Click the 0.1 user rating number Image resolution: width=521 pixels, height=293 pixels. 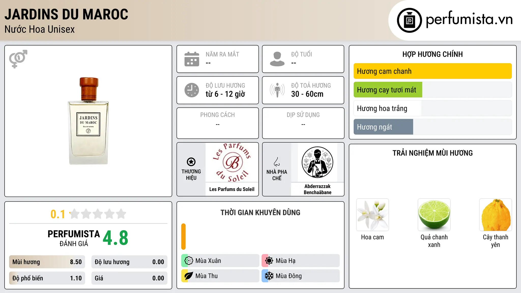tap(58, 214)
